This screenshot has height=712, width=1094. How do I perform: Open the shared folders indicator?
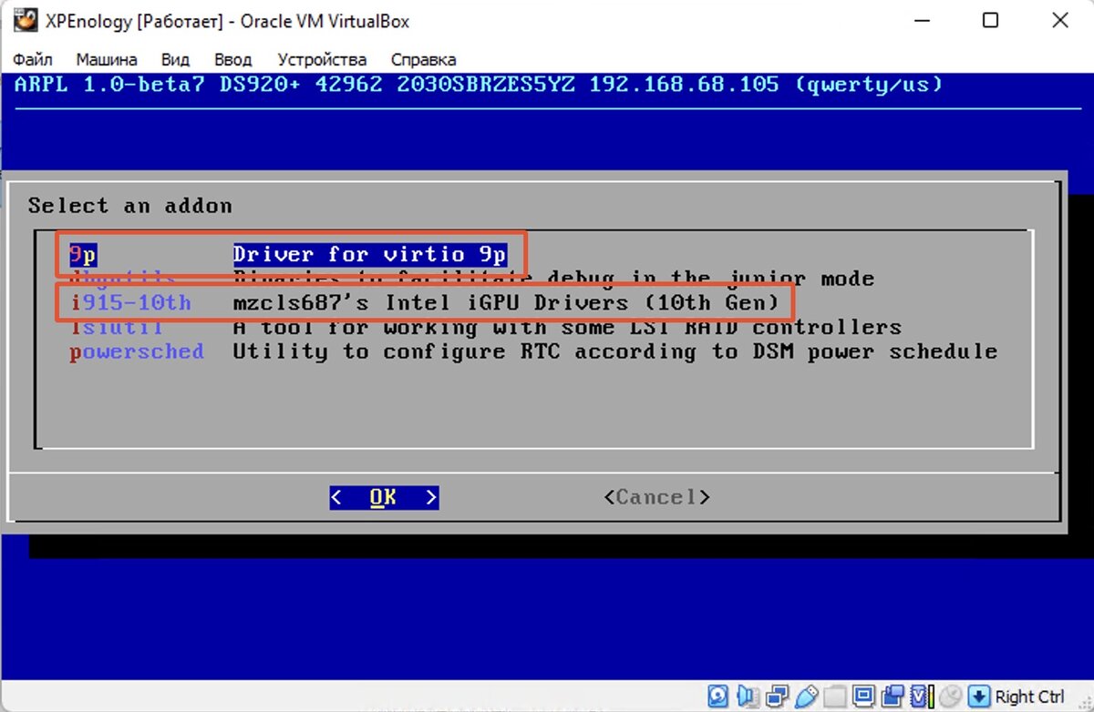click(x=835, y=697)
